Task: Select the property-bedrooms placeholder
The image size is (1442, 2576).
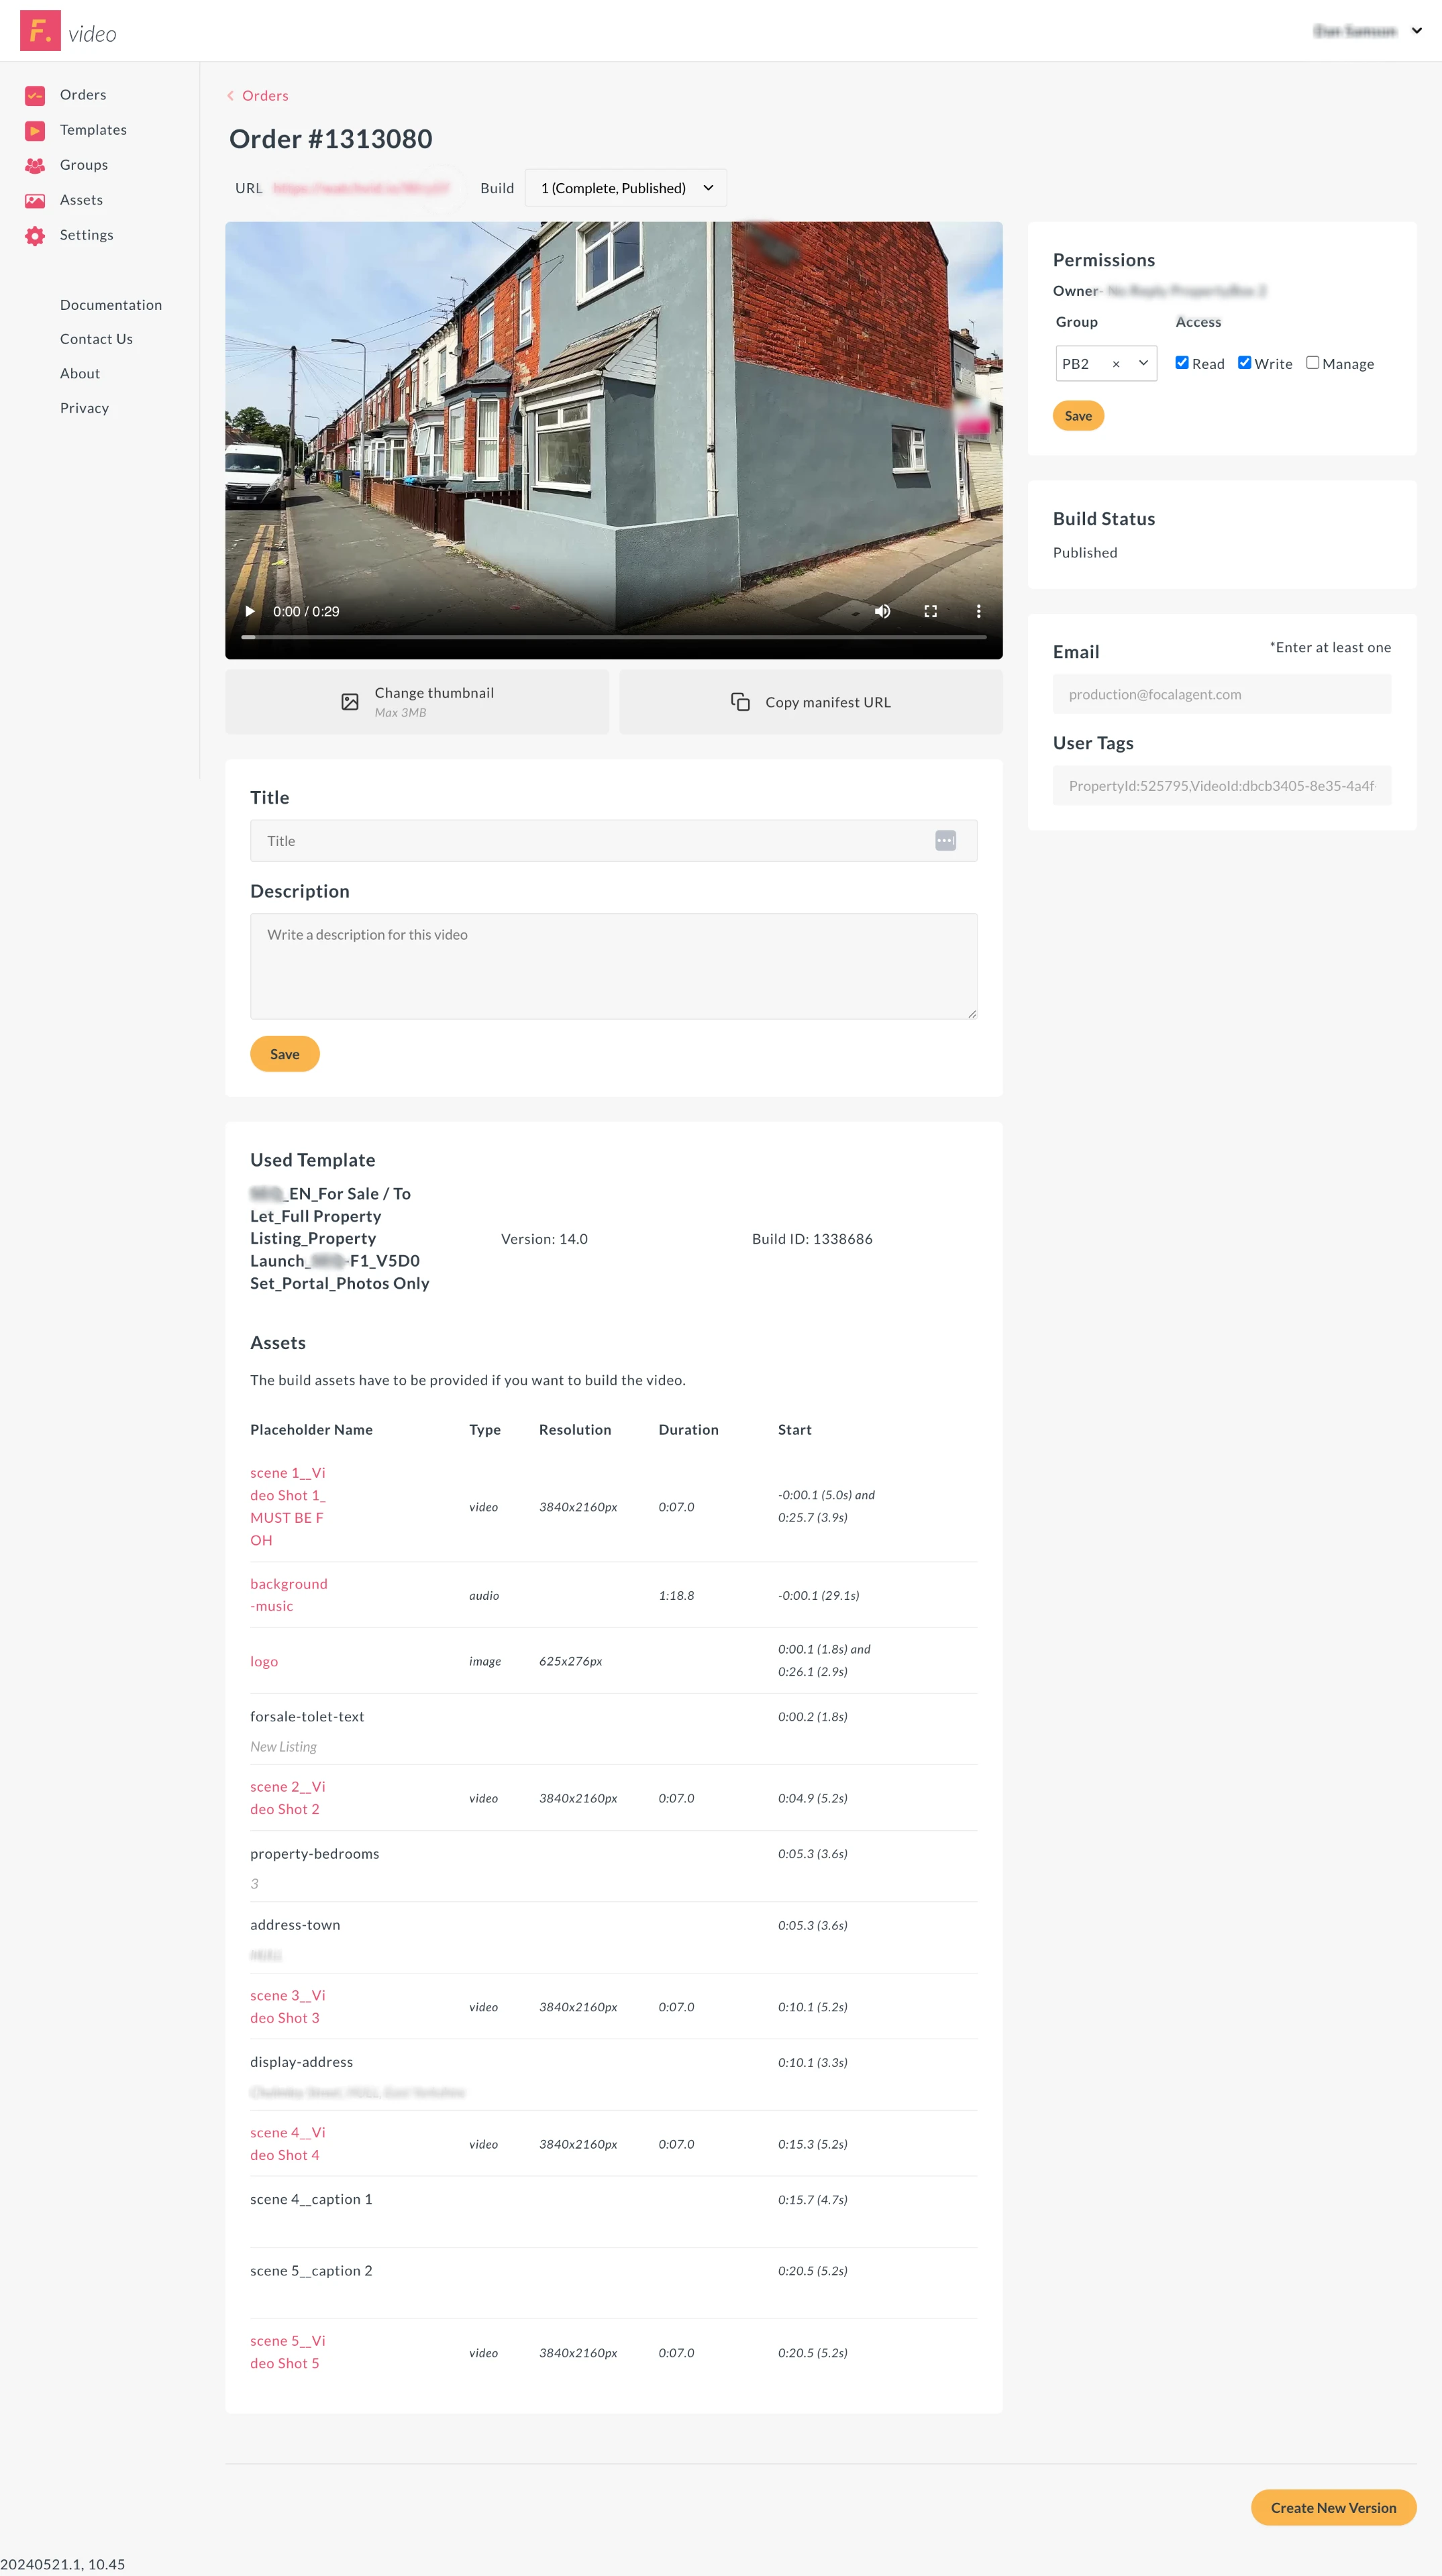Action: tap(315, 1853)
